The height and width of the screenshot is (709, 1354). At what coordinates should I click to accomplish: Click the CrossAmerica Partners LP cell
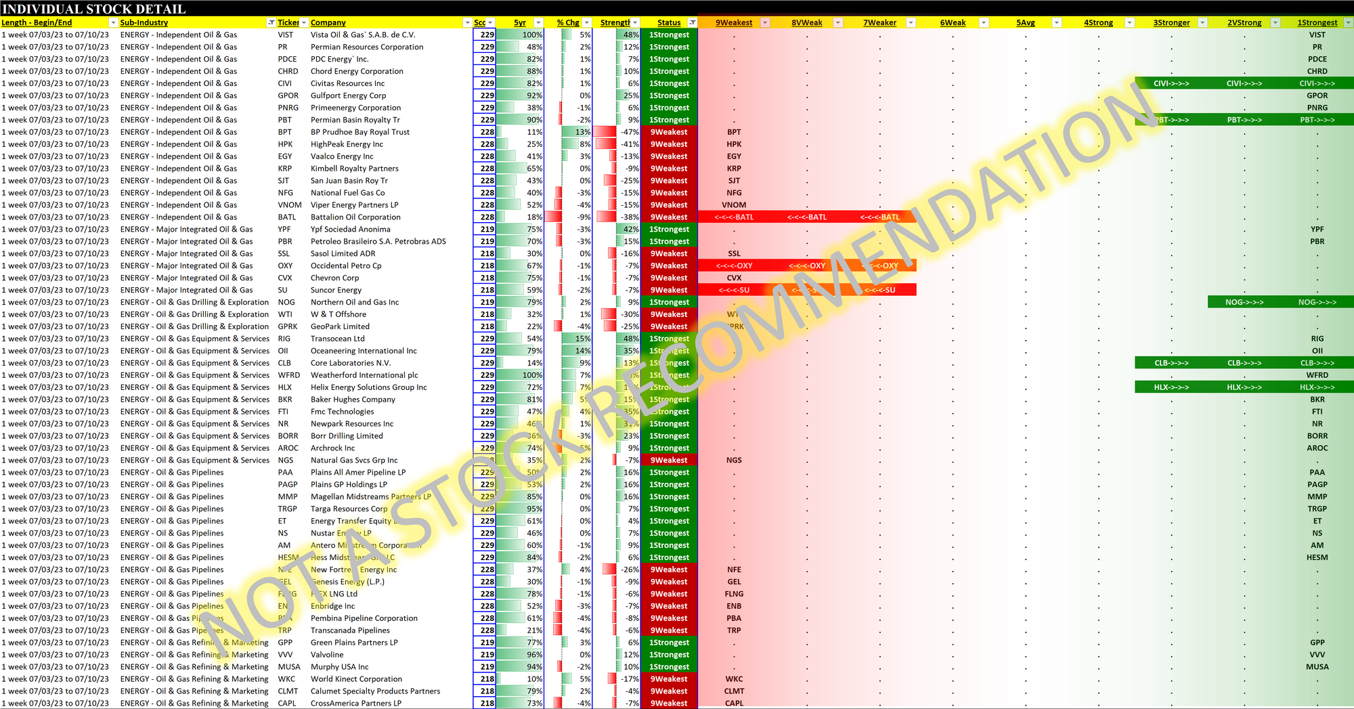[x=391, y=704]
